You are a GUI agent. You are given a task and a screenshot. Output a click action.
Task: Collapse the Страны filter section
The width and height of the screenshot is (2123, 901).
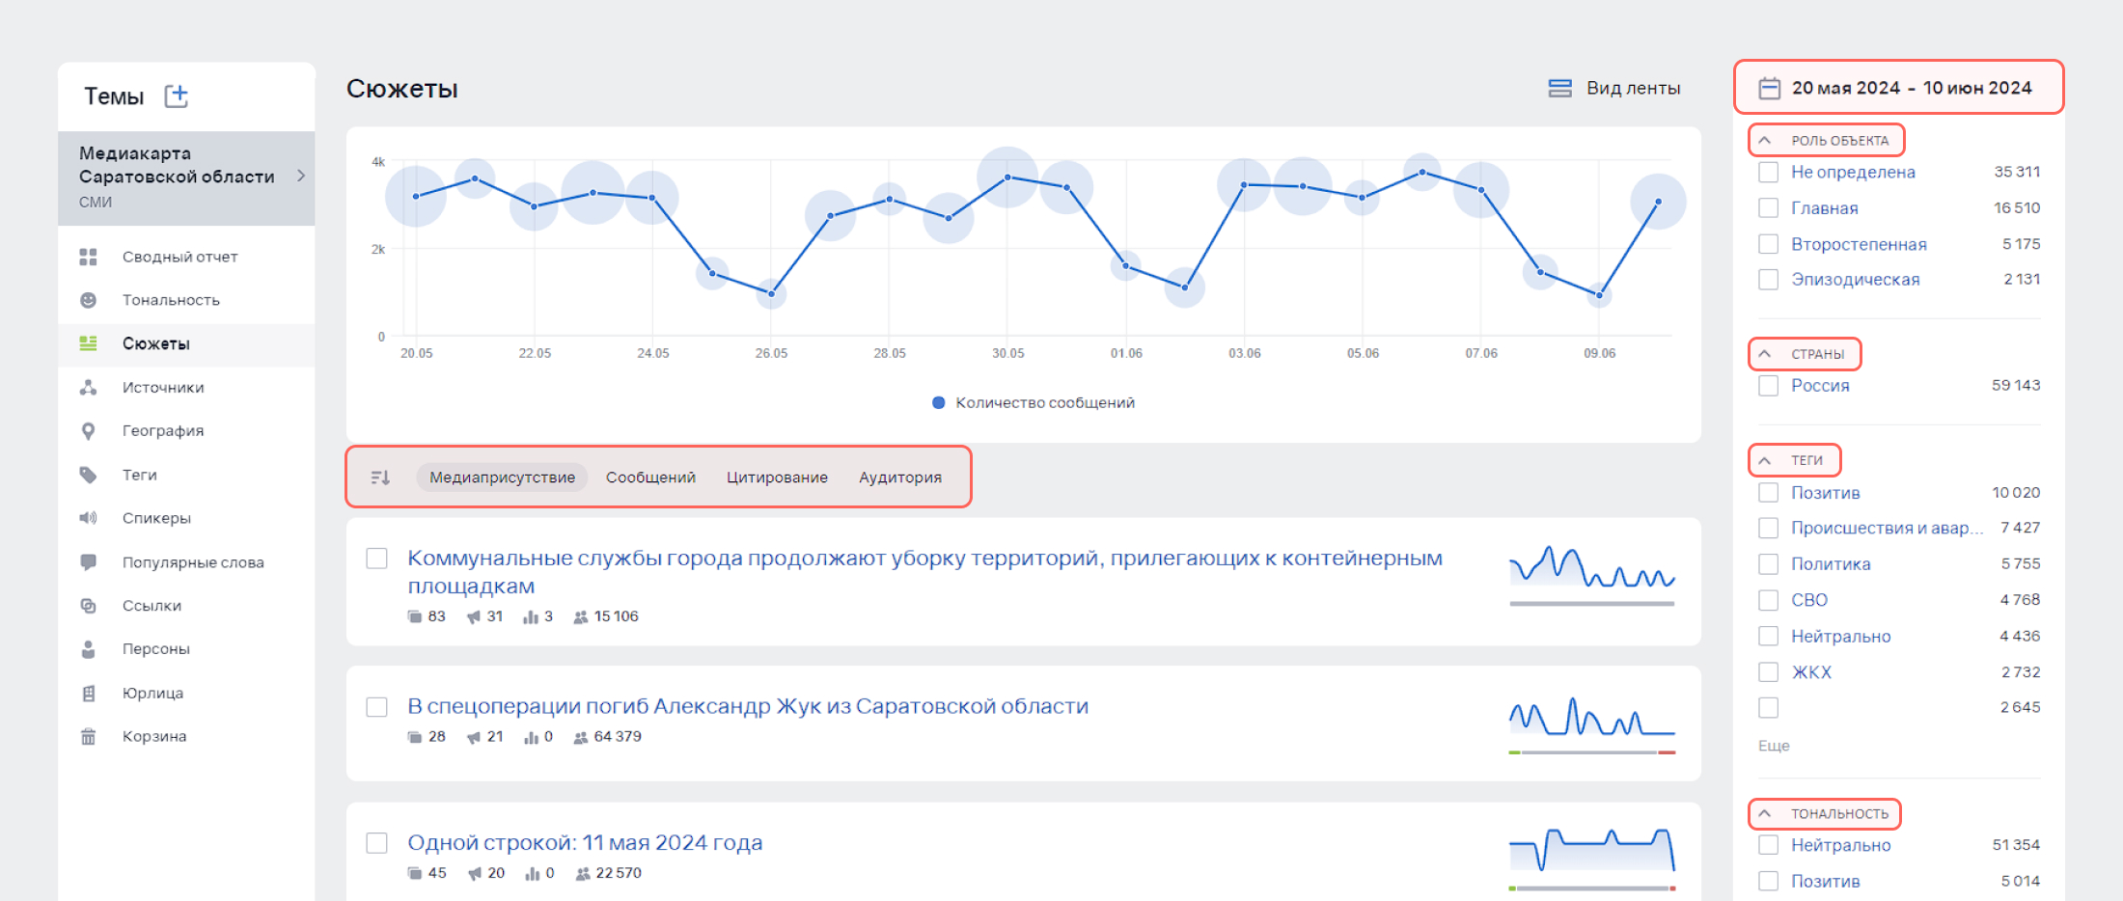point(1765,354)
